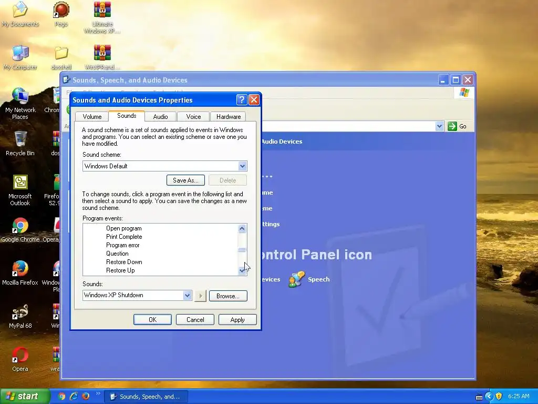The width and height of the screenshot is (538, 404).
Task: Select Program error event
Action: pos(122,245)
